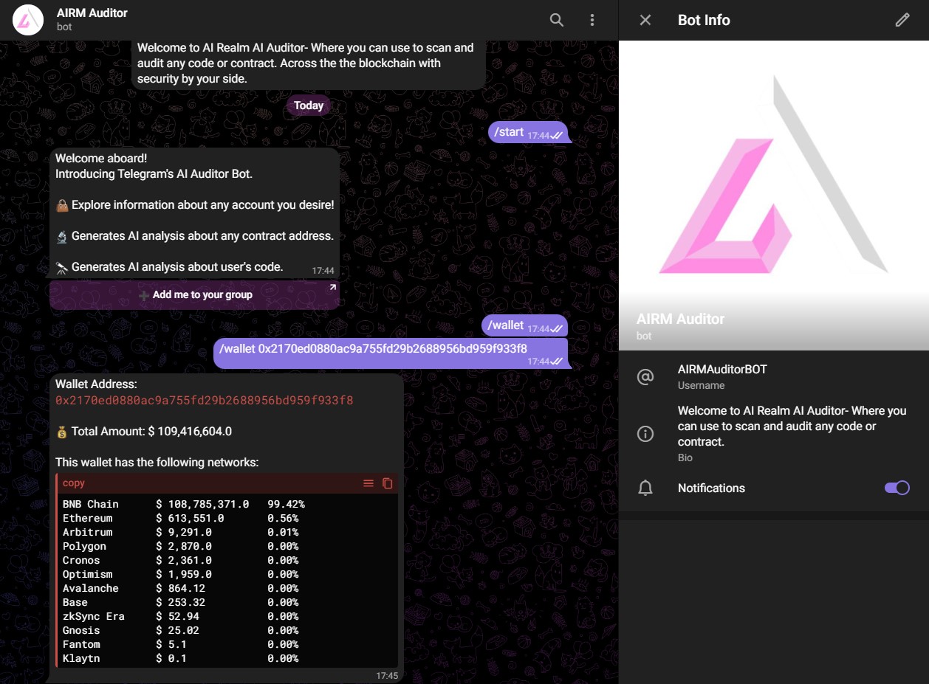
Task: Click the AIRM Auditor avatar in chat header
Action: pyautogui.click(x=27, y=20)
